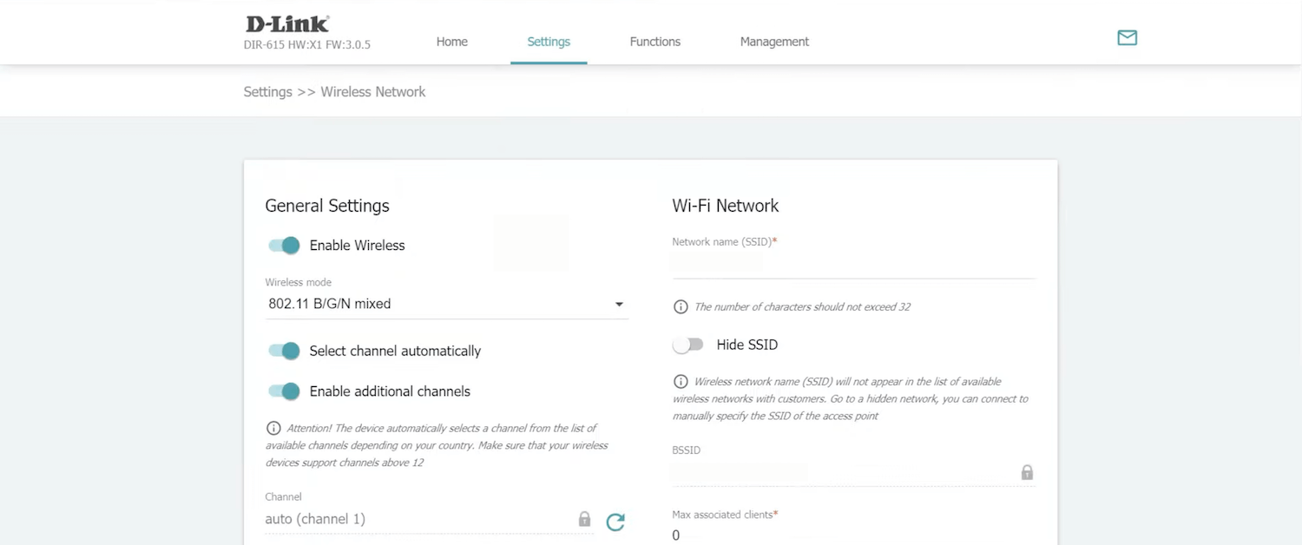Open the Management tab
The width and height of the screenshot is (1302, 545).
point(774,42)
